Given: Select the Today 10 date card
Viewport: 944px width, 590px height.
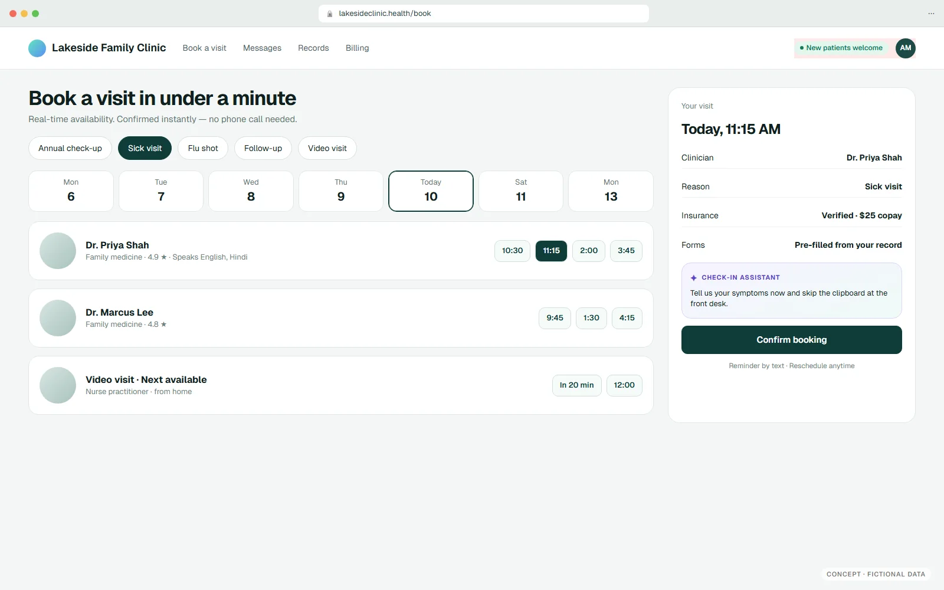Looking at the screenshot, I should [x=431, y=191].
